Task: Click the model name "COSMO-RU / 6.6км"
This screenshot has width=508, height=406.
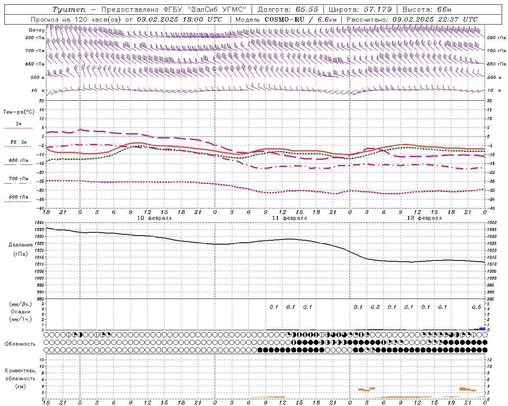Action: pyautogui.click(x=301, y=19)
